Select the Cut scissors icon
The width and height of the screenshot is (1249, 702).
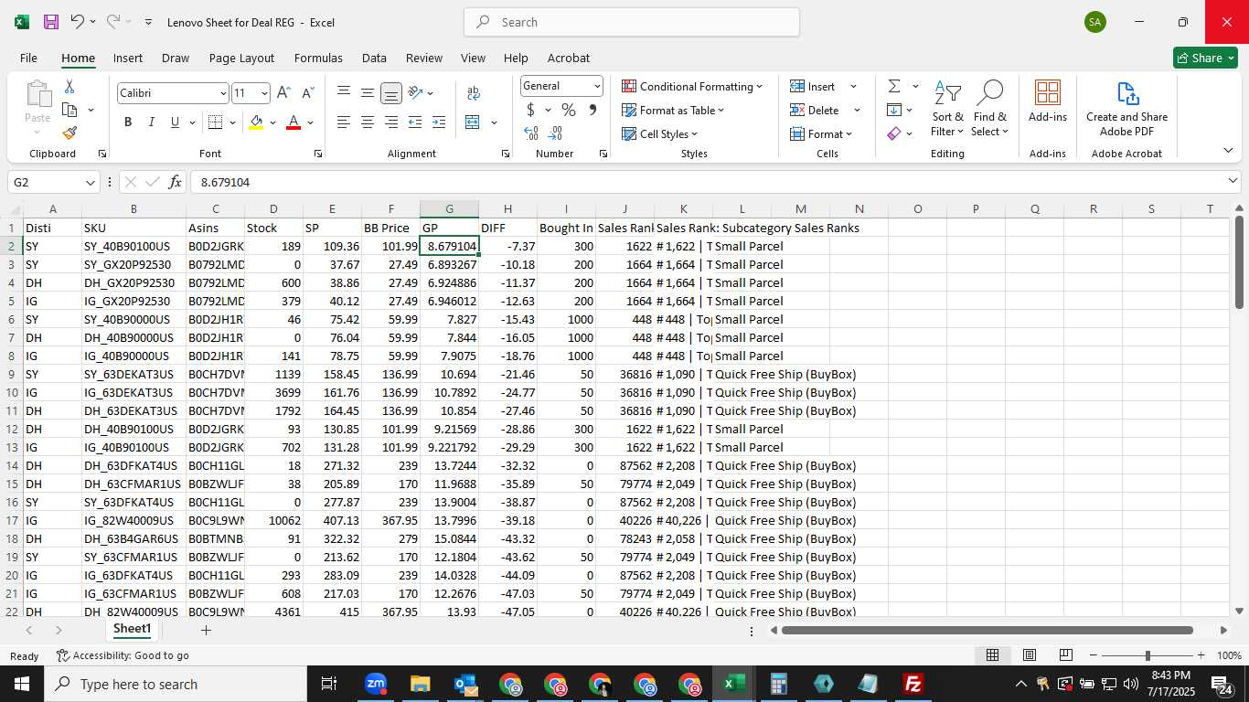point(69,87)
